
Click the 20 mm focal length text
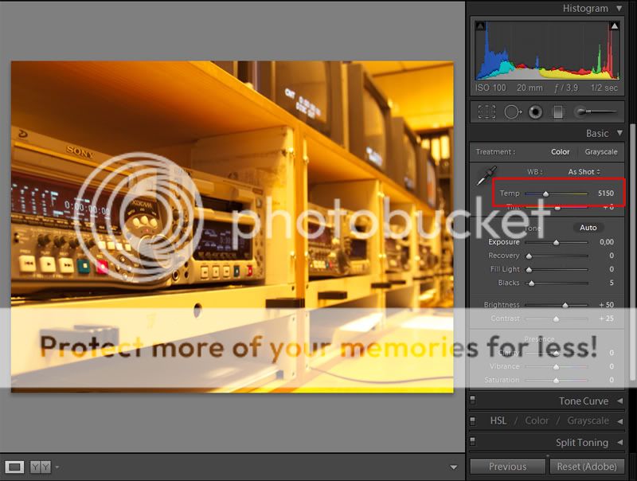(530, 88)
